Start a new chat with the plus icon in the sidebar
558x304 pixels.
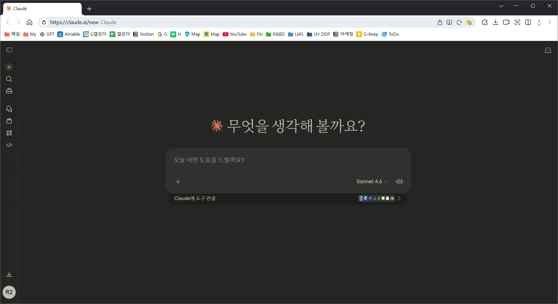click(9, 67)
